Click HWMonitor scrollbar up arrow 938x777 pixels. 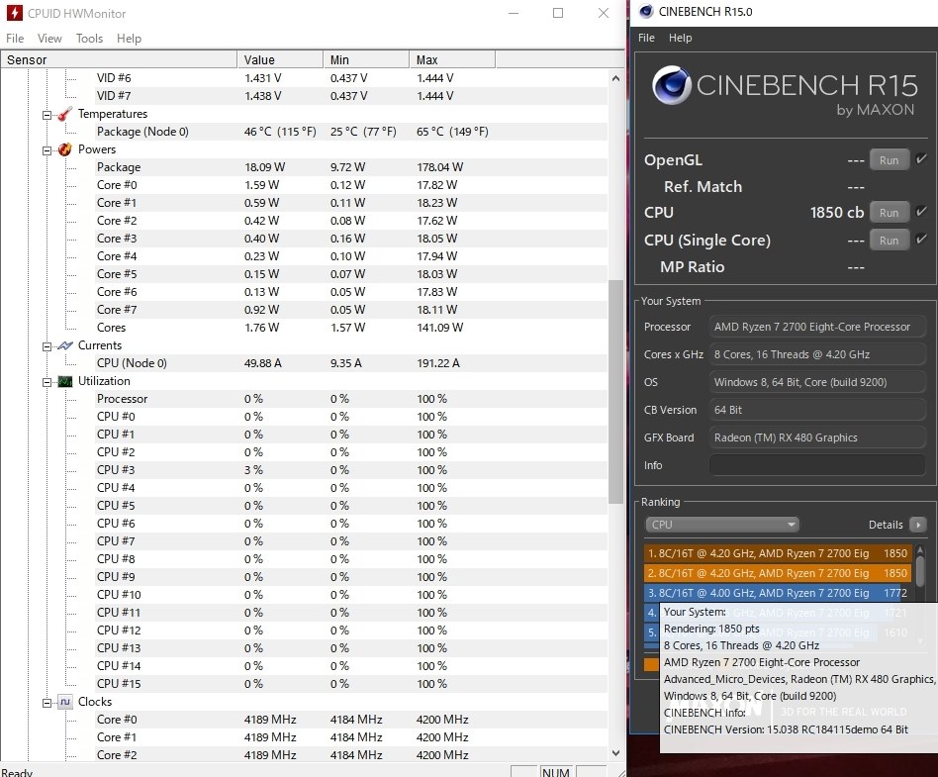(x=615, y=78)
